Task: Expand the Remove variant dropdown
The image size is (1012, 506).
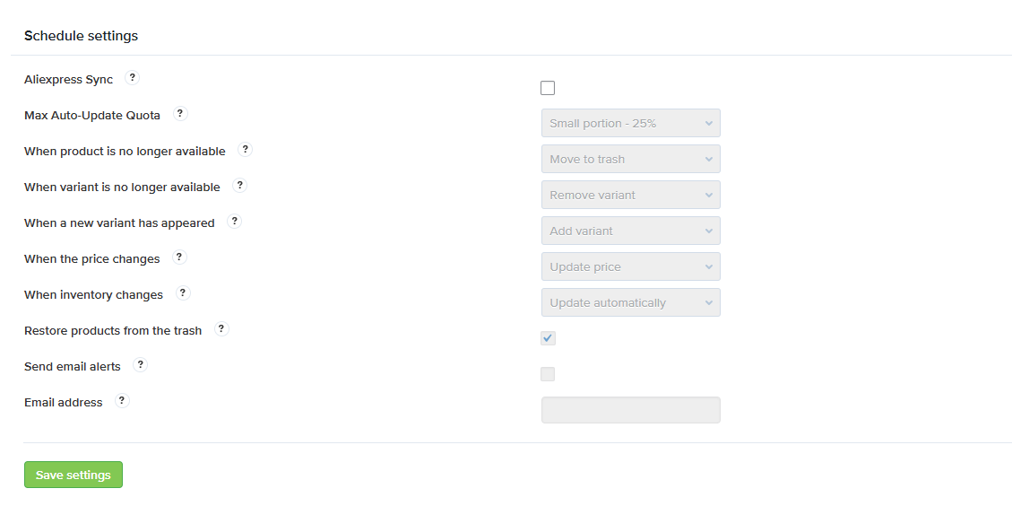Action: 630,195
